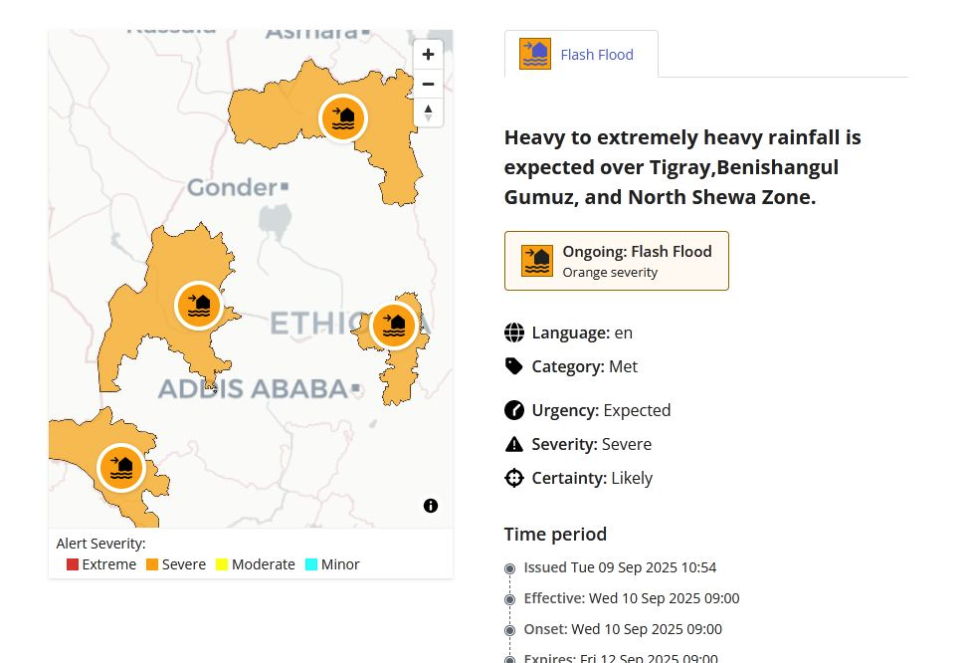Click the Issued timeline marker dot
Screen dimensions: 968x663
coord(510,568)
